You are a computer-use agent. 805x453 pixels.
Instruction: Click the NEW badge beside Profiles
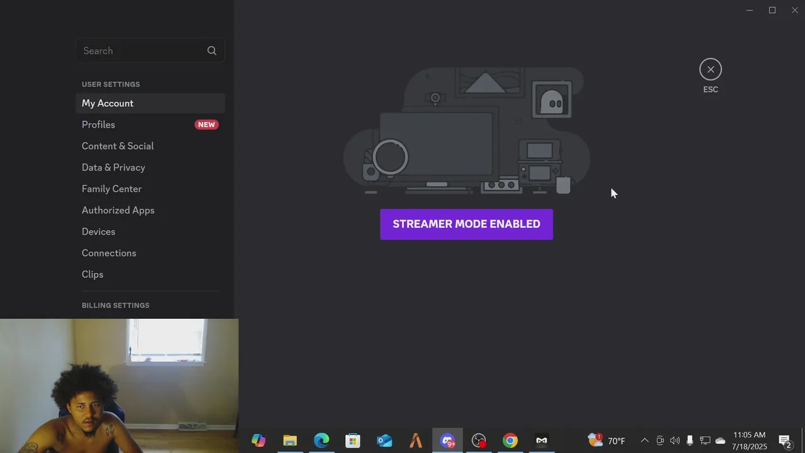click(206, 125)
